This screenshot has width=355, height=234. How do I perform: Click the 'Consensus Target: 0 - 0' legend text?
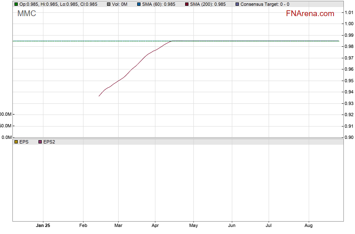[x=264, y=4]
